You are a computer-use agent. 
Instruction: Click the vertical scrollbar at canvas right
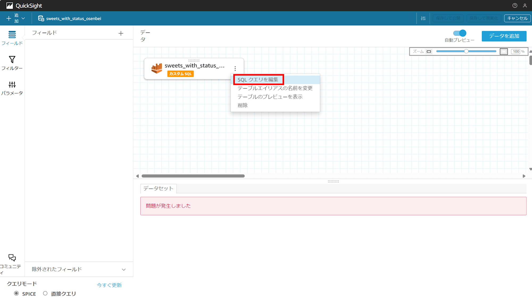click(530, 60)
